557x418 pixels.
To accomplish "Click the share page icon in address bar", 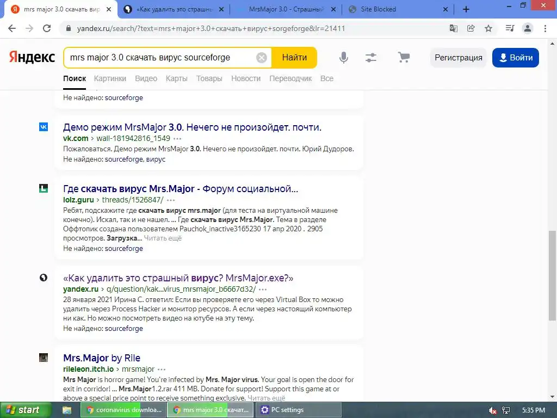I will tap(471, 28).
